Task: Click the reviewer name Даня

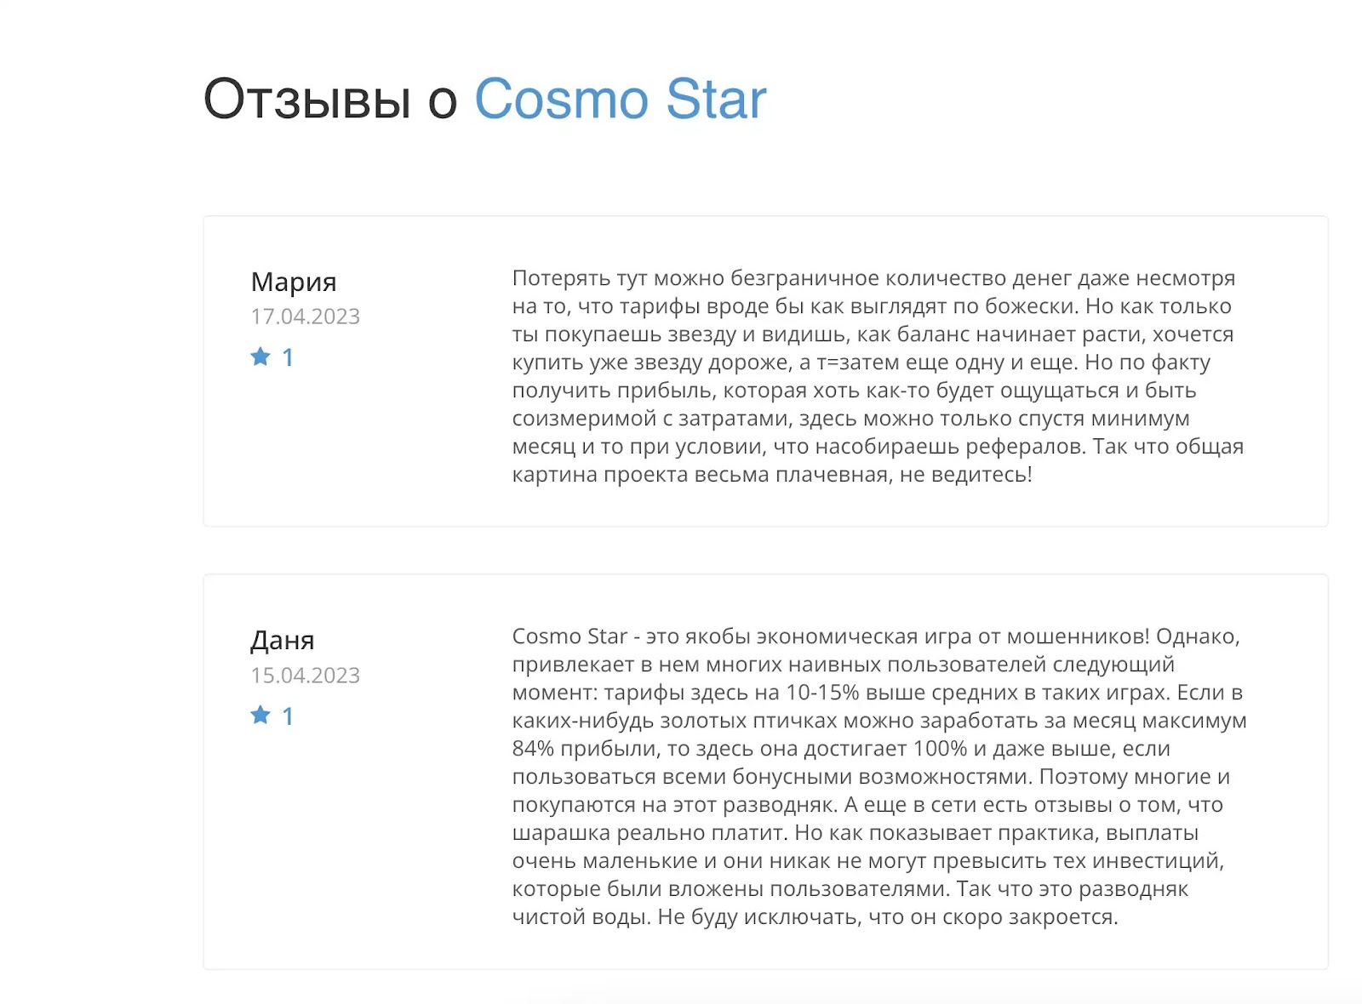Action: 283,640
